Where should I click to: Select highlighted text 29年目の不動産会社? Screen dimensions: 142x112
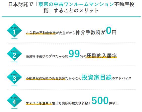(41, 33)
